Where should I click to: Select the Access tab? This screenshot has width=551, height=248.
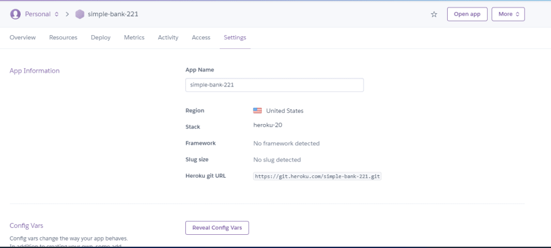201,38
